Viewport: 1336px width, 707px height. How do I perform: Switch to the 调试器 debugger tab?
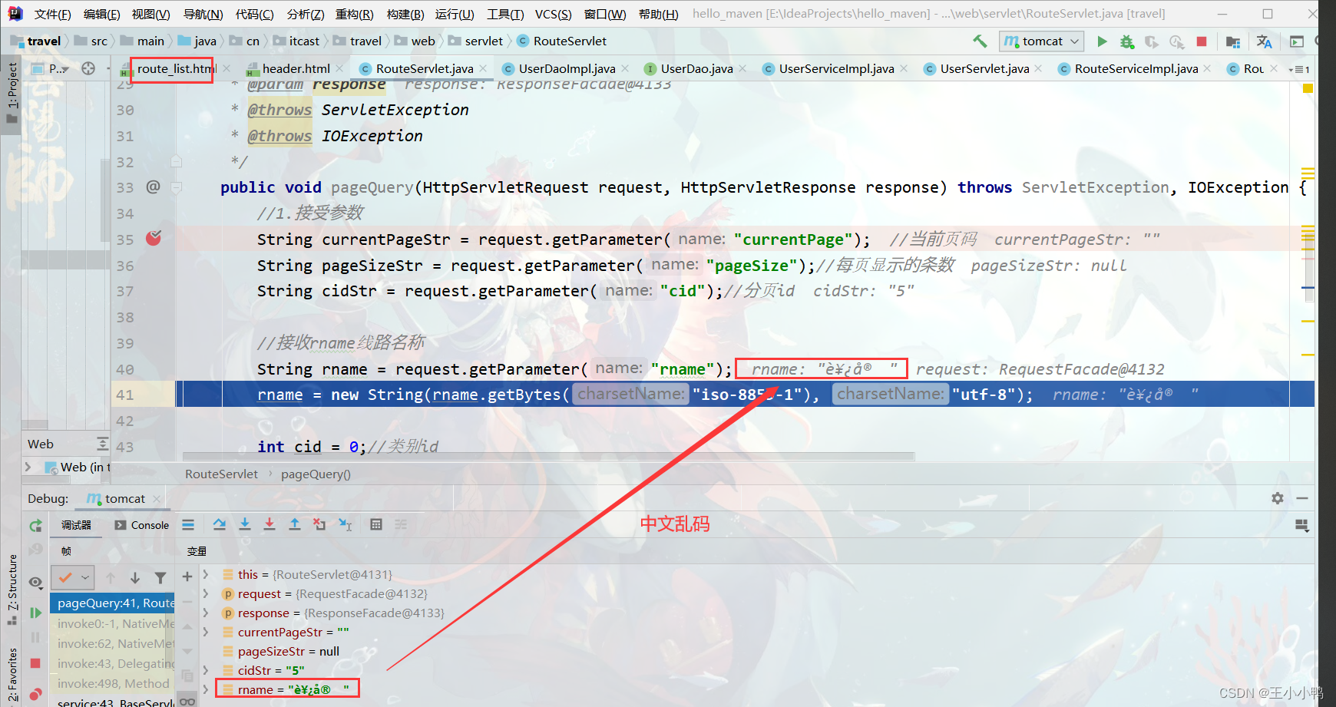click(76, 525)
